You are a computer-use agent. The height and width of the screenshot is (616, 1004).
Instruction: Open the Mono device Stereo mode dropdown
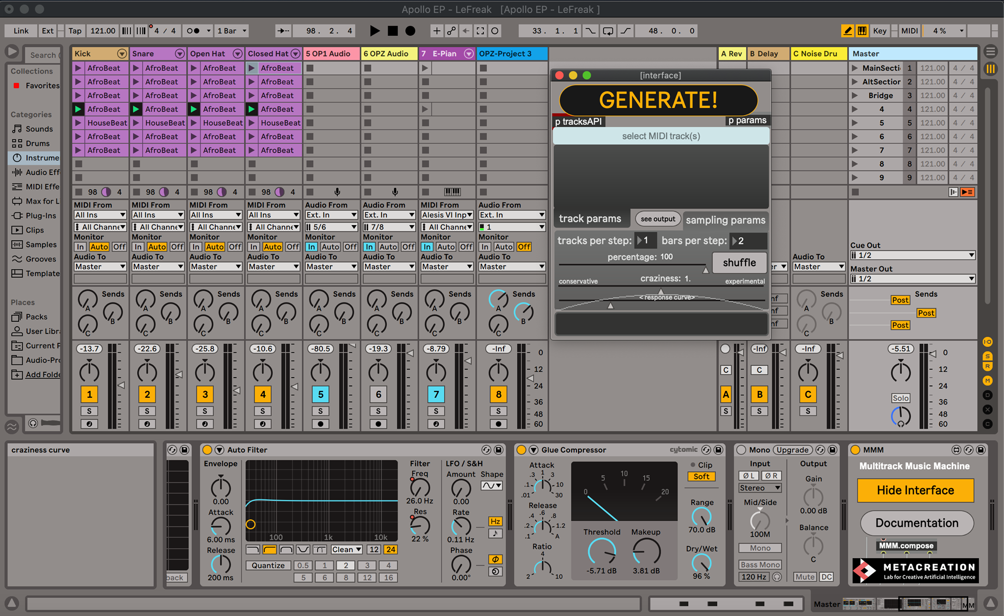(x=760, y=488)
